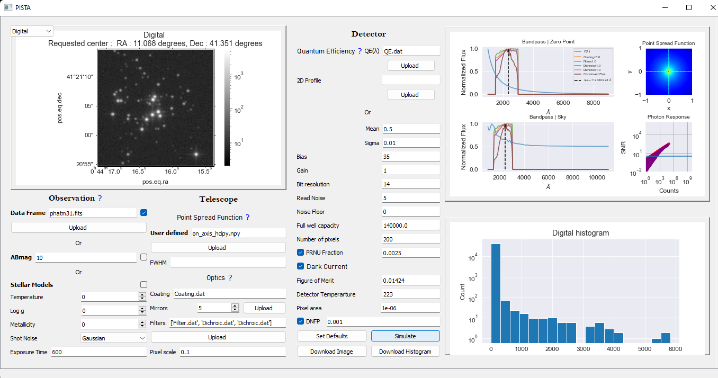
Task: Click the Exposure Time input field
Action: click(98, 352)
